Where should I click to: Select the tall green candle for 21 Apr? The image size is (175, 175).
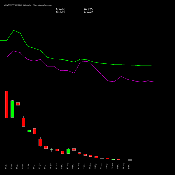coord(12,109)
